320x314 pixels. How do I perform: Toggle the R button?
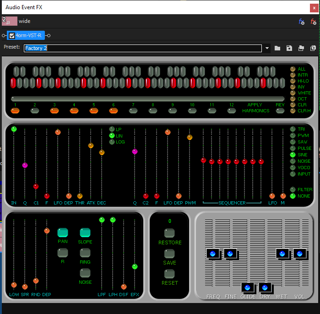click(x=63, y=253)
